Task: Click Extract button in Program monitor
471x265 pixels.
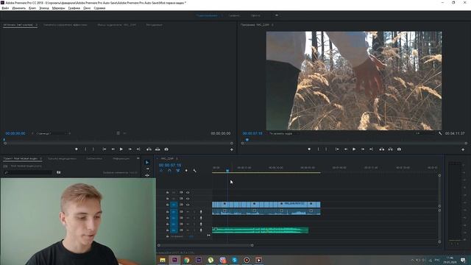Action: (391, 149)
